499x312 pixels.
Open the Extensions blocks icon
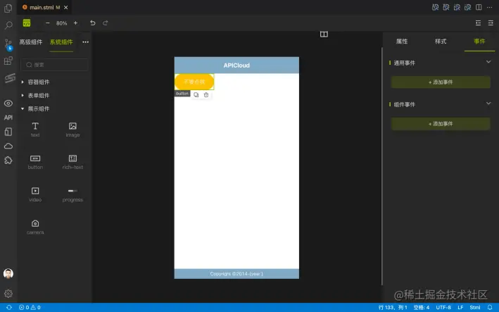tap(8, 61)
